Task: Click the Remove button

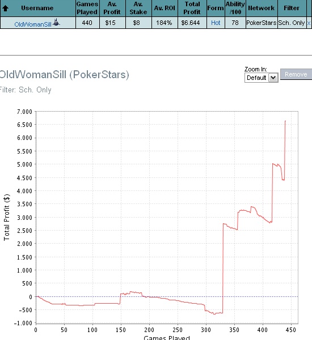Action: click(x=296, y=74)
